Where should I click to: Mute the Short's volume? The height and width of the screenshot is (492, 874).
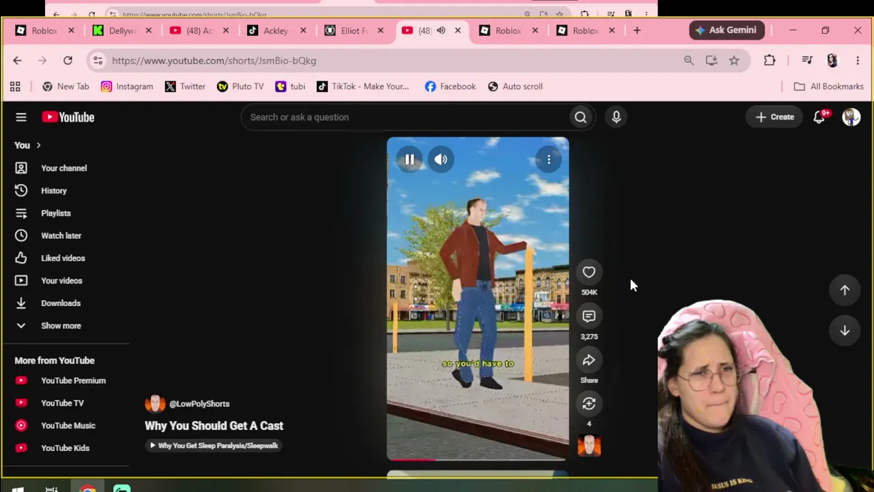coord(441,160)
